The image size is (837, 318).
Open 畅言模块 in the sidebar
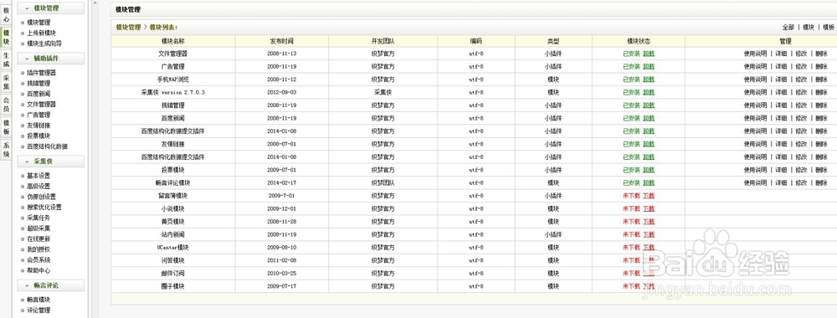tap(39, 300)
